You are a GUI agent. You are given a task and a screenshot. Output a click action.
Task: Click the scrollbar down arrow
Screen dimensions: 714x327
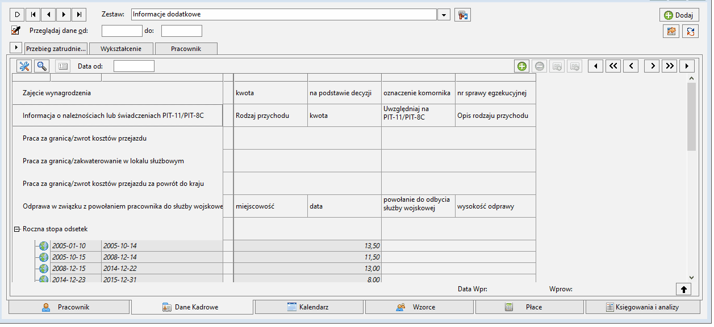[691, 277]
